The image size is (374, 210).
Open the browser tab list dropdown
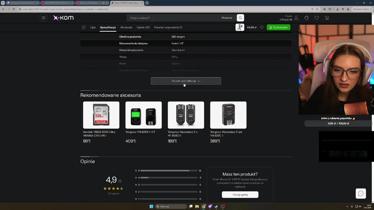click(3, 3)
